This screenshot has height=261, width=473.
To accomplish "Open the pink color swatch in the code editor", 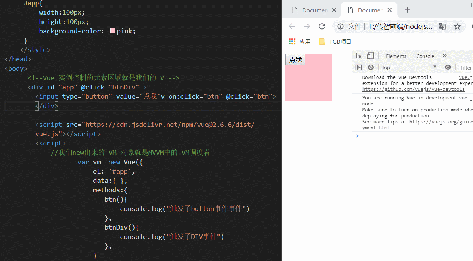I will (112, 31).
